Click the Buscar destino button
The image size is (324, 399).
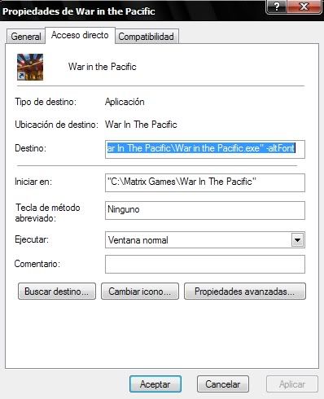tap(57, 292)
